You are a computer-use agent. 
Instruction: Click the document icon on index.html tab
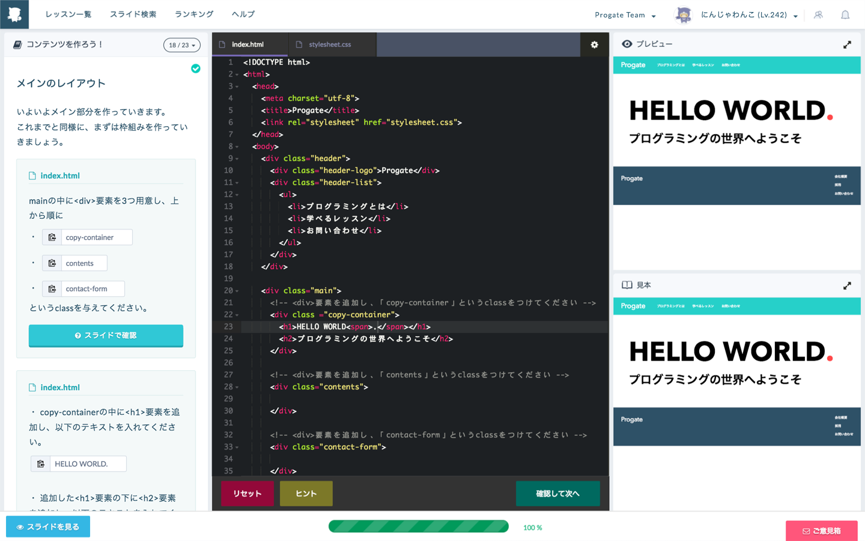(x=222, y=44)
